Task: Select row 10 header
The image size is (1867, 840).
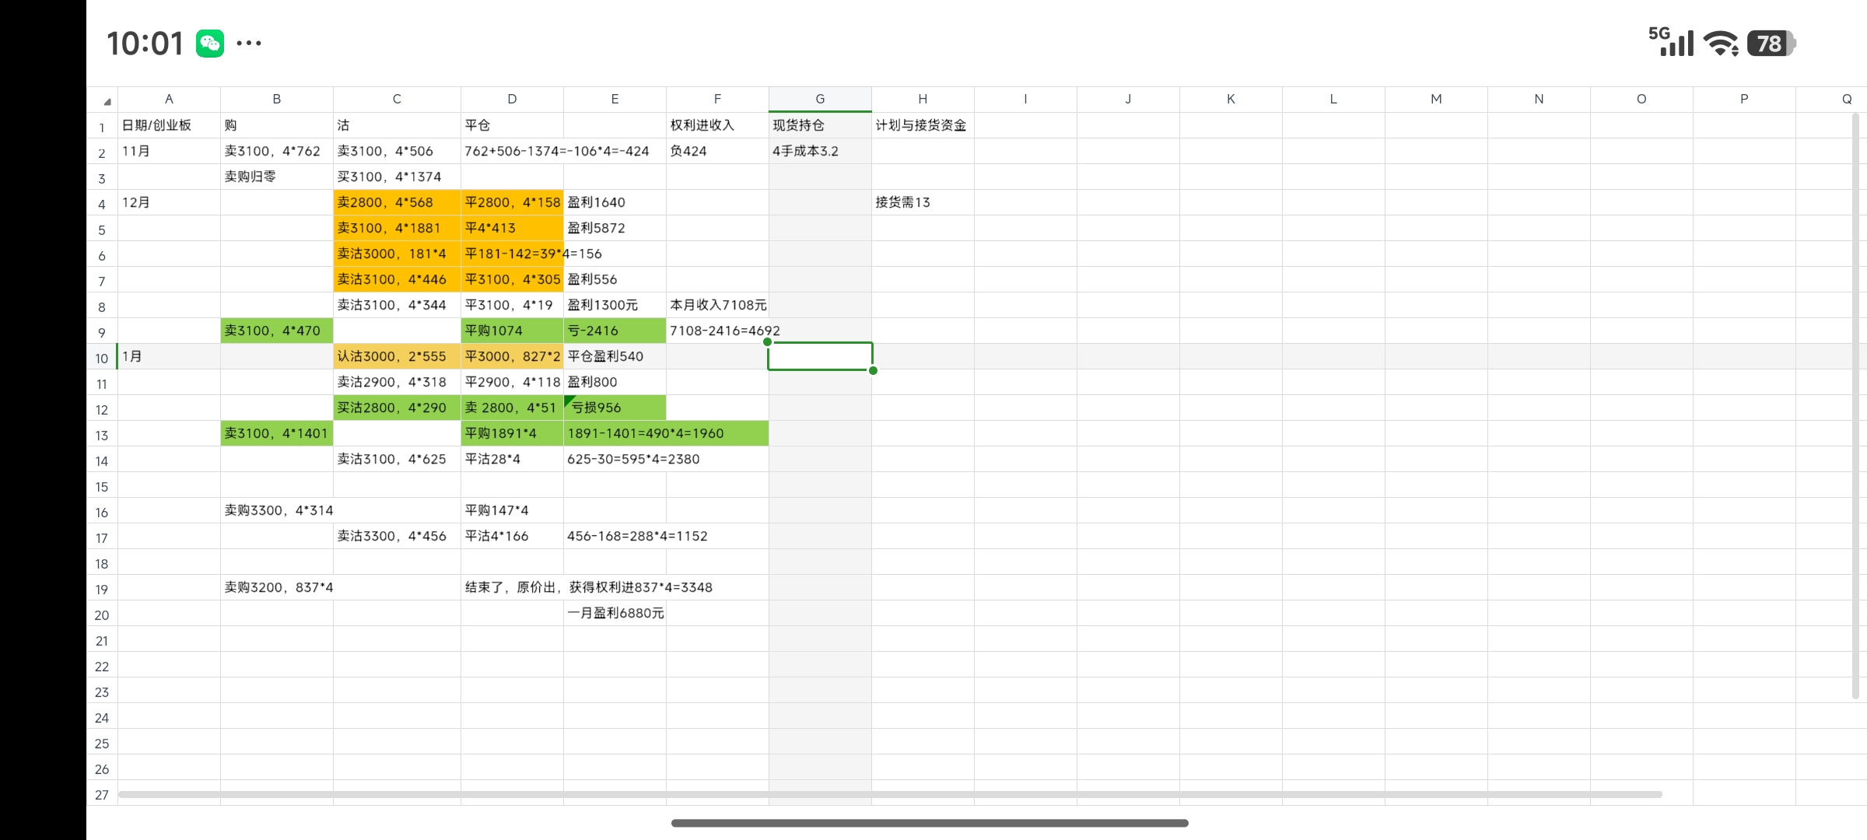Action: [102, 358]
